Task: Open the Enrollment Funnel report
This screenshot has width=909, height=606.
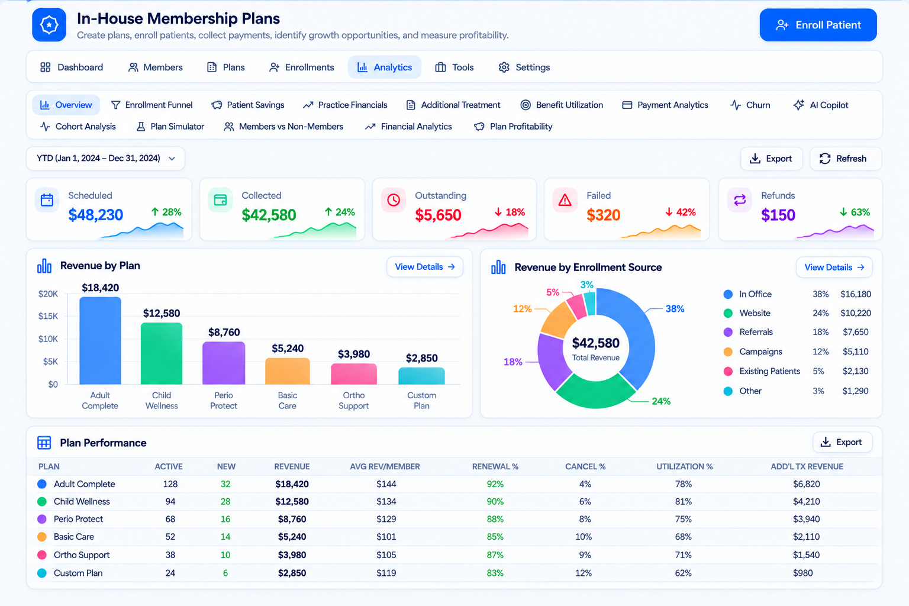Action: click(152, 105)
